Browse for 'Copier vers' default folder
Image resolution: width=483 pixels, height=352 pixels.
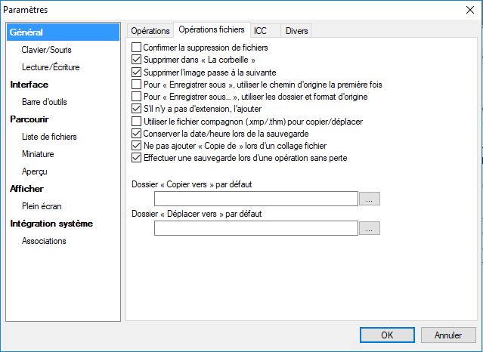coord(369,199)
